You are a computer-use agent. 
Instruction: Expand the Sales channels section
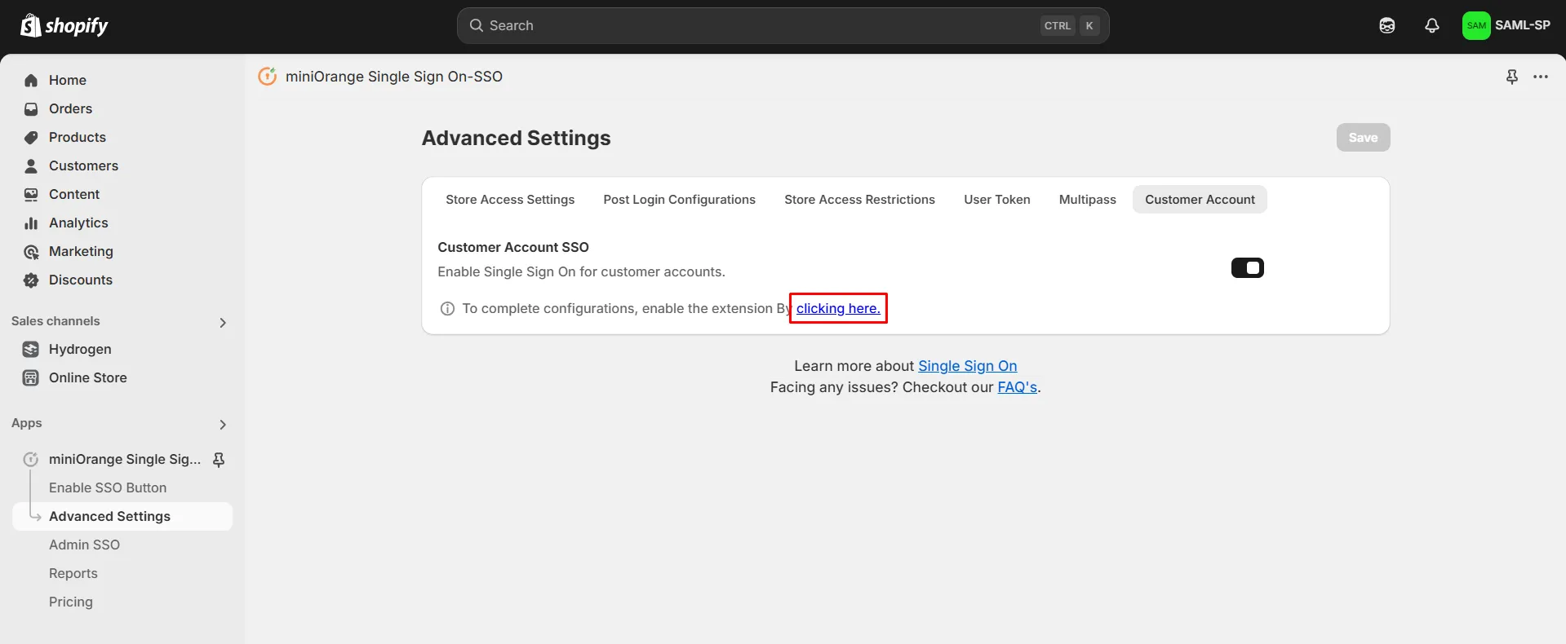[x=223, y=323]
